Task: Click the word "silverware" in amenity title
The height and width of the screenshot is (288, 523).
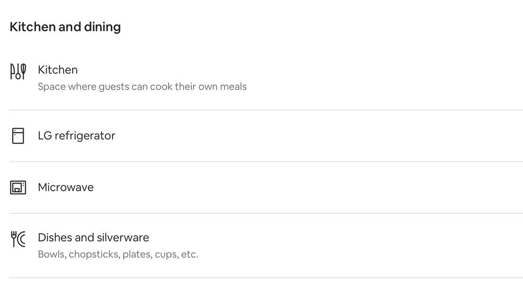Action: coord(123,237)
